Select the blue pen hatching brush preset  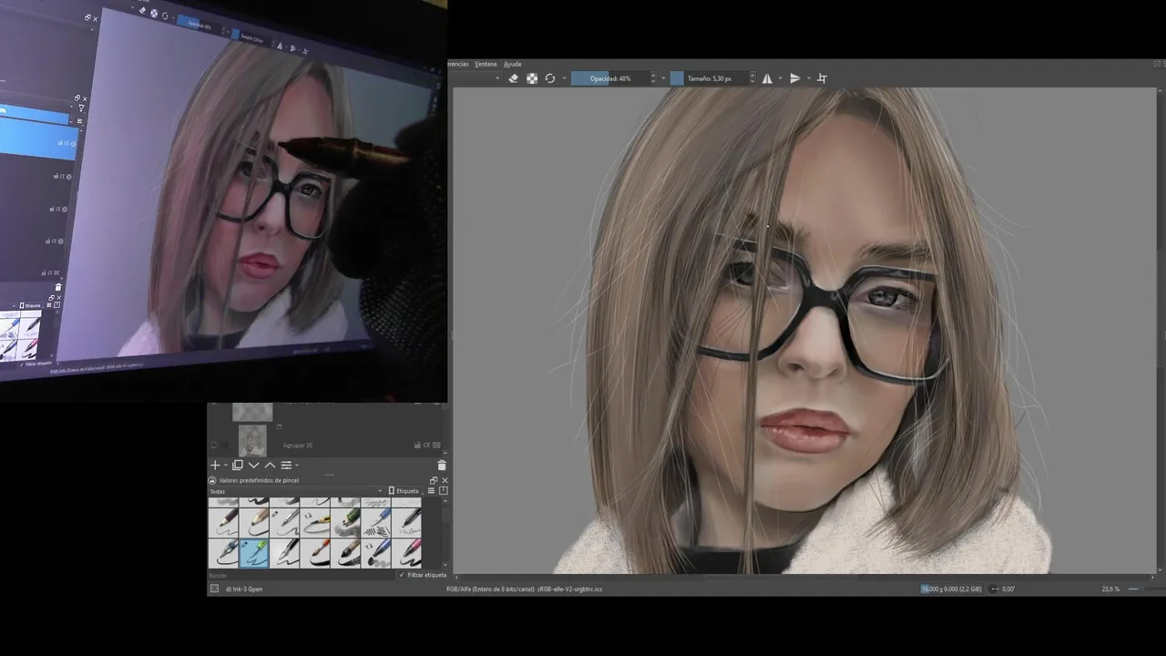pyautogui.click(x=375, y=523)
